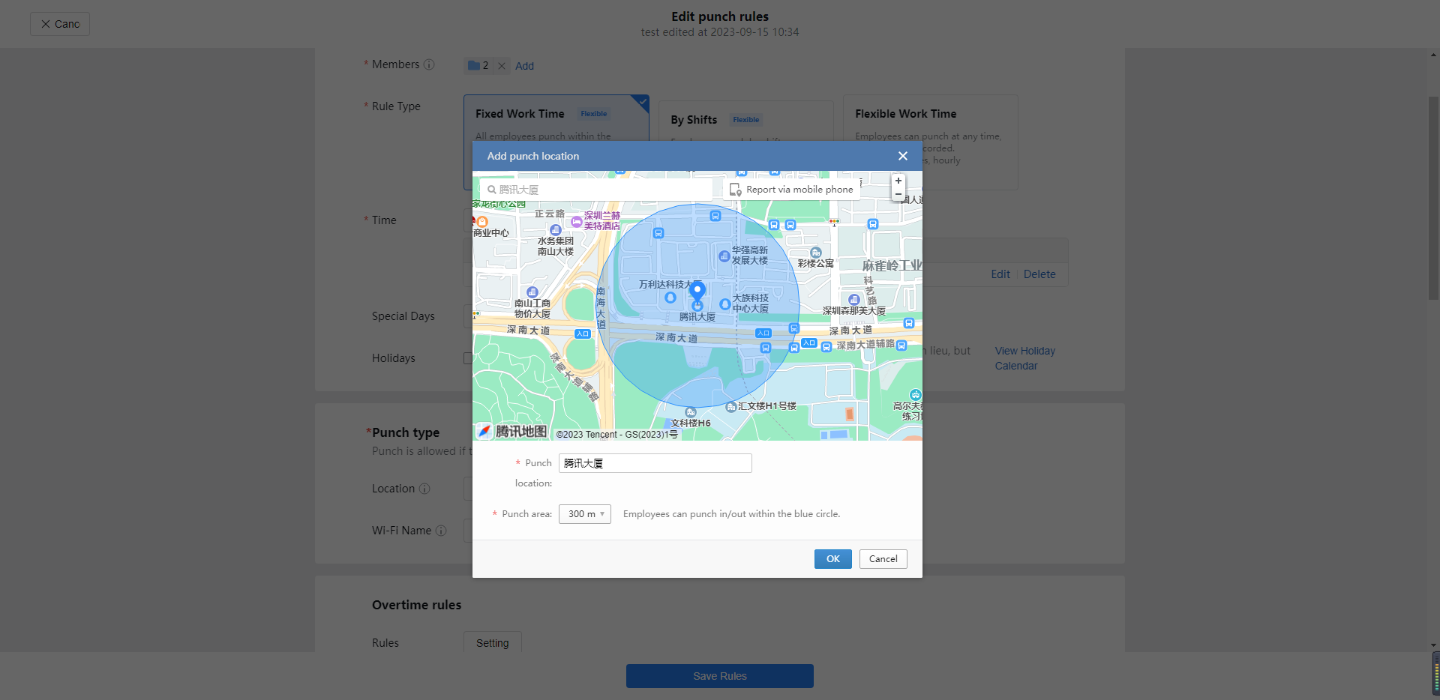Zoom out on the map
The width and height of the screenshot is (1440, 700).
(898, 194)
